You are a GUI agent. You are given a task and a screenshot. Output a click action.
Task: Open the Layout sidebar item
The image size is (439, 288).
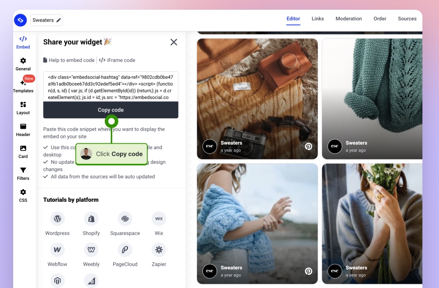(23, 108)
